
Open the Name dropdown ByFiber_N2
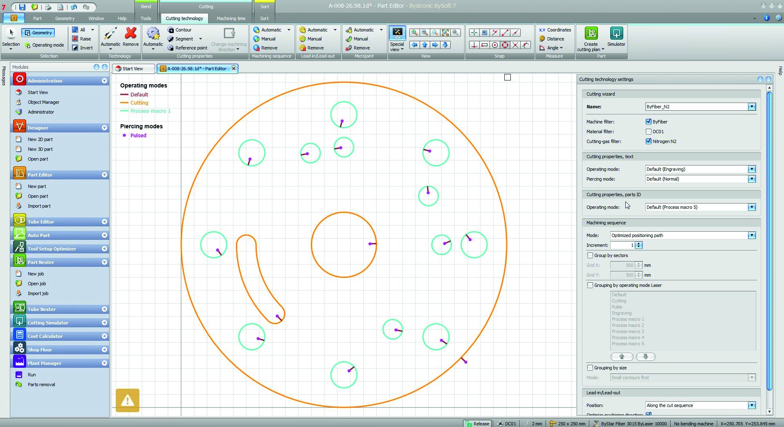[752, 107]
